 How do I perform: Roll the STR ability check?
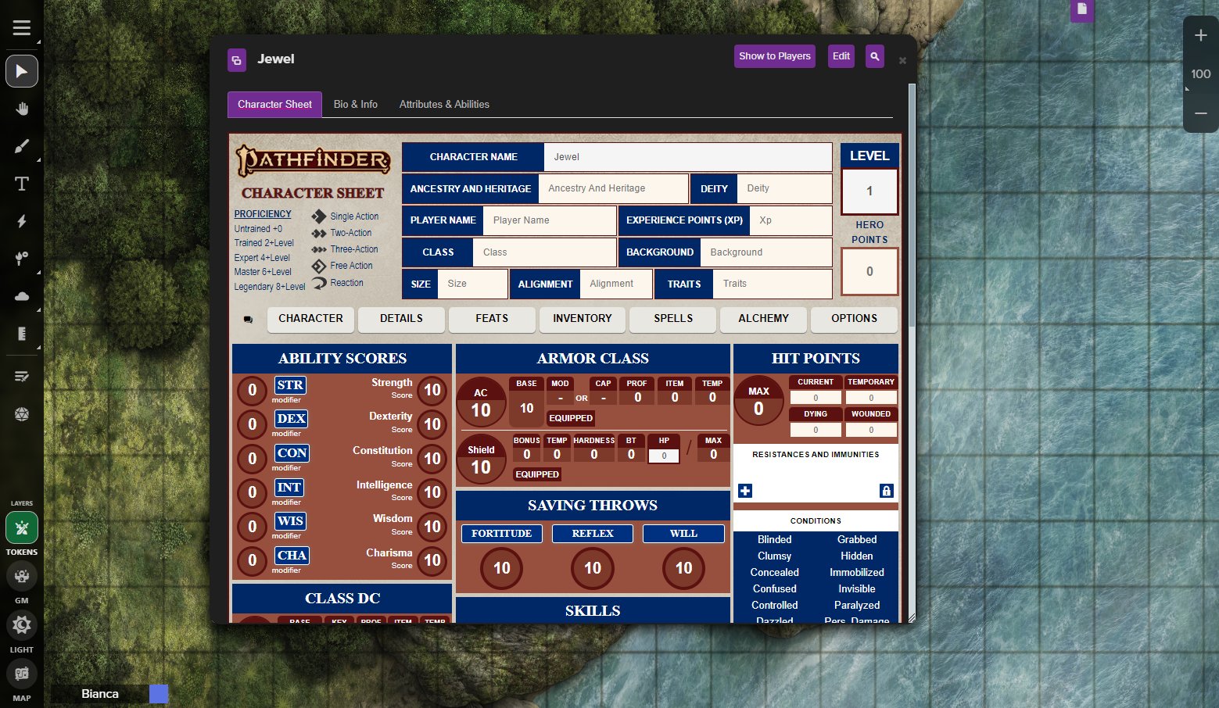(x=290, y=385)
